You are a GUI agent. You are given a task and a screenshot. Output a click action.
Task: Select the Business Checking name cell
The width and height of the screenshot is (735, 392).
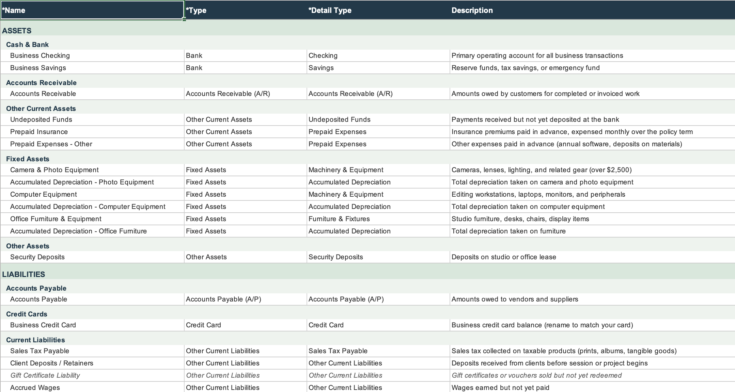click(x=92, y=55)
